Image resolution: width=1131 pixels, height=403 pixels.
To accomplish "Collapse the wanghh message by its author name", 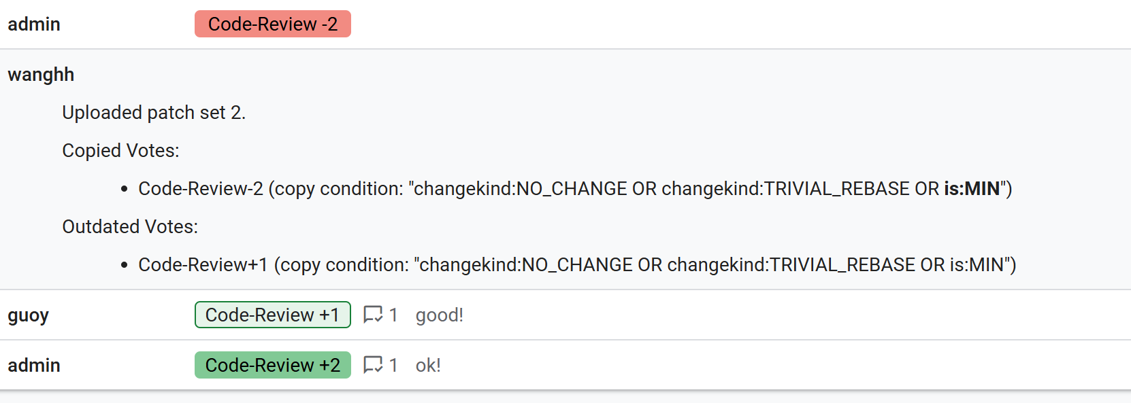I will (x=41, y=74).
